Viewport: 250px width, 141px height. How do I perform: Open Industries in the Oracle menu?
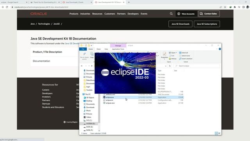[85, 14]
